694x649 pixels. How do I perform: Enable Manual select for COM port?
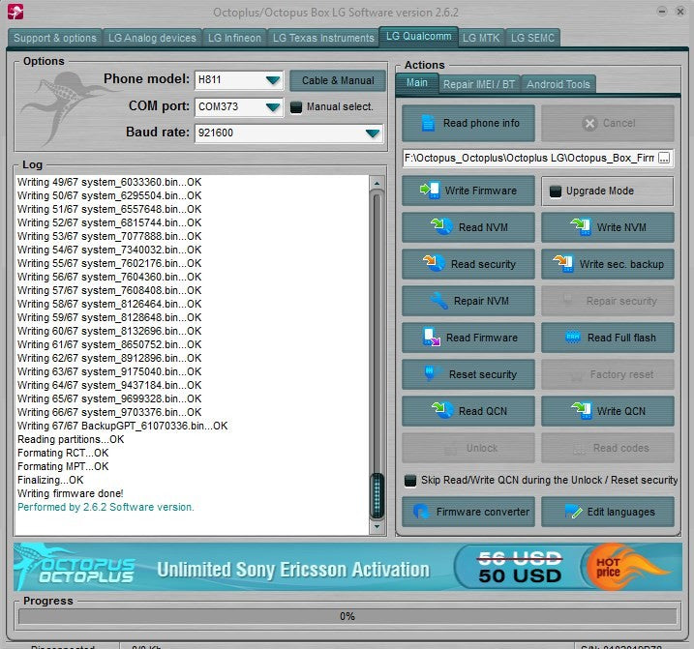pos(296,106)
